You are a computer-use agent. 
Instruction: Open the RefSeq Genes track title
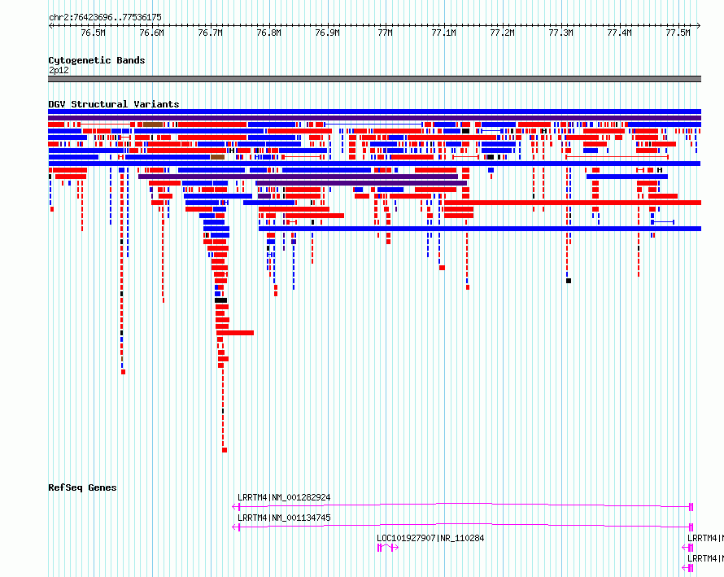(82, 487)
